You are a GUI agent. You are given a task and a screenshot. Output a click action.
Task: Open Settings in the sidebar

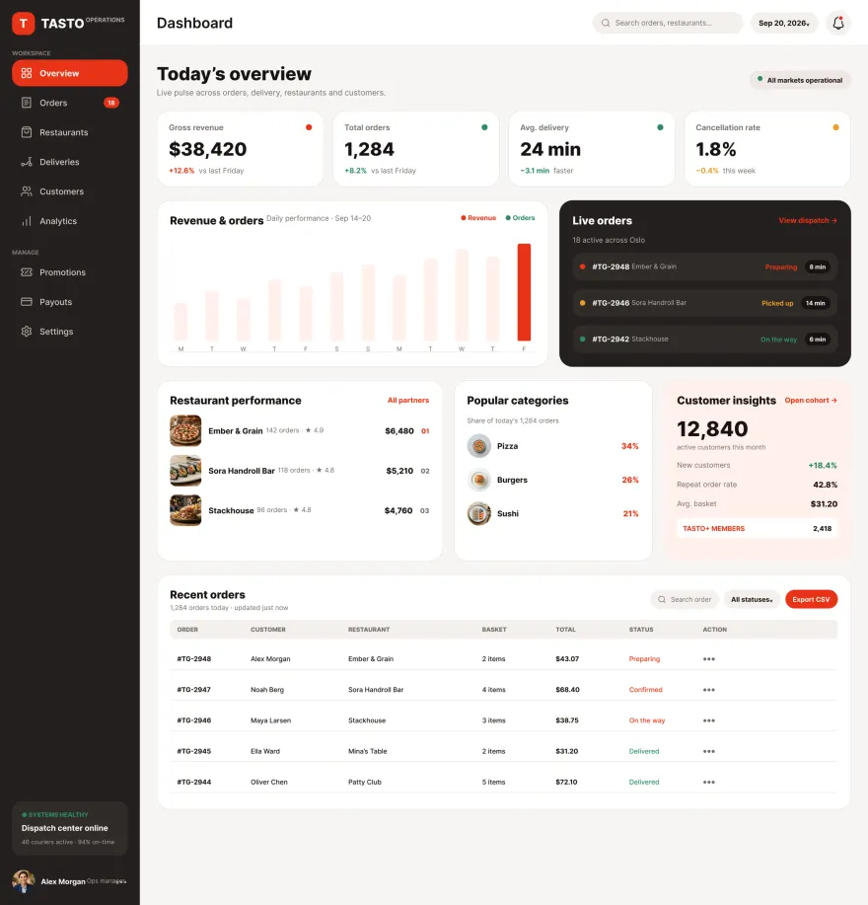[70, 332]
